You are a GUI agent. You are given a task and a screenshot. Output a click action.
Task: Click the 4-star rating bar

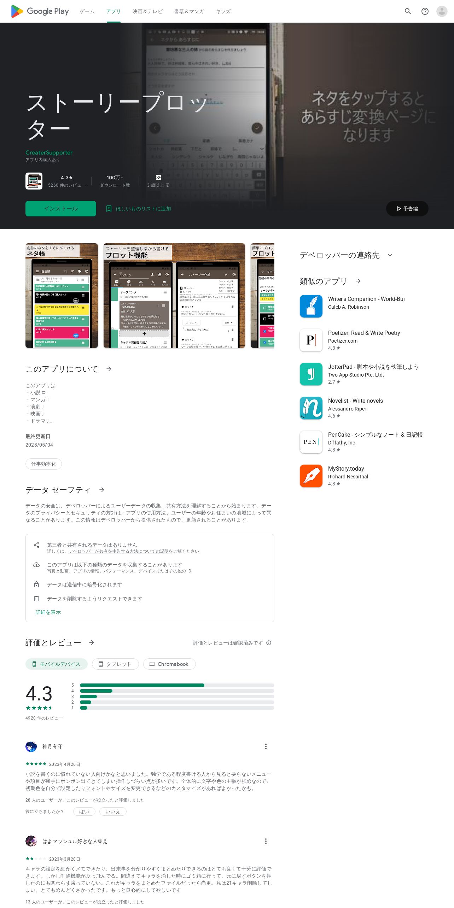(x=177, y=691)
